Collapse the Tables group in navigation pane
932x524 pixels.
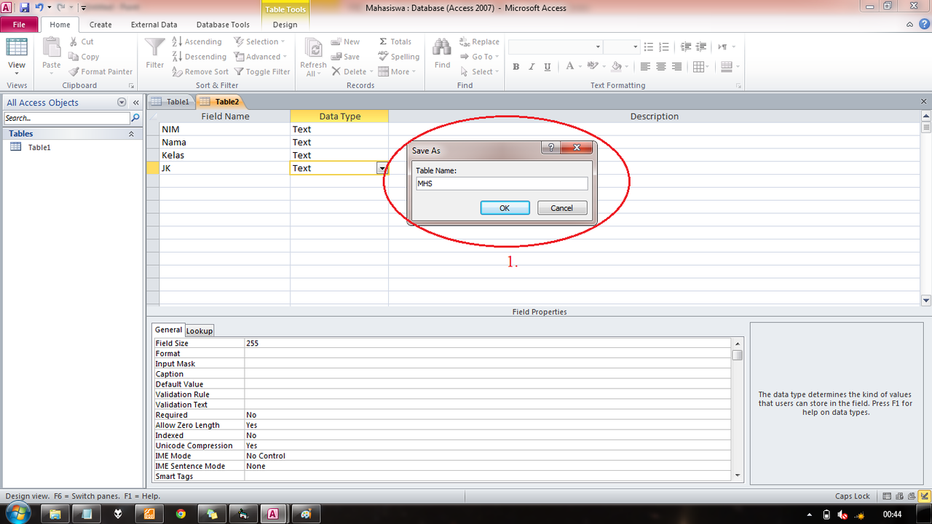132,134
